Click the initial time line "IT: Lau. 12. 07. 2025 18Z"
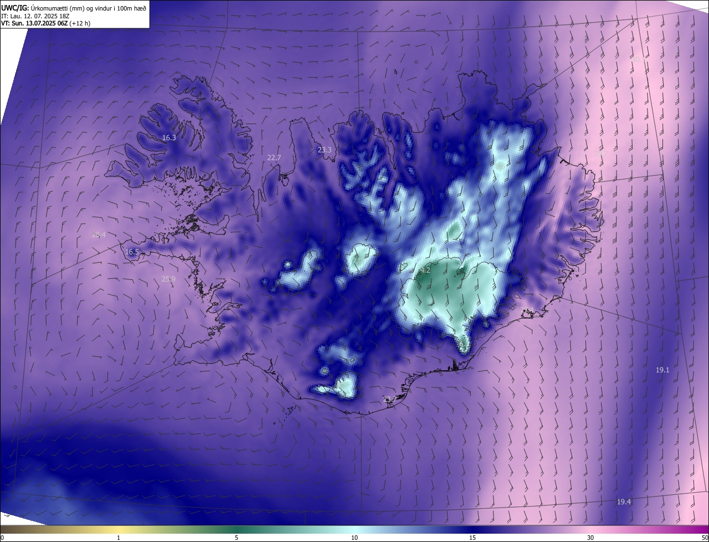The image size is (709, 542). tap(35, 16)
